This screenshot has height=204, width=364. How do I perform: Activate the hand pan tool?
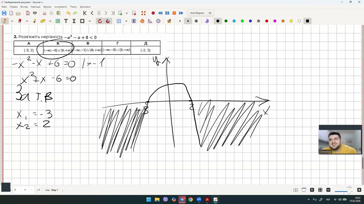pos(142,21)
